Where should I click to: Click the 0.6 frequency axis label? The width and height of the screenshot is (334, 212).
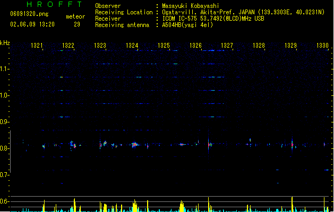pyautogui.click(x=4, y=201)
